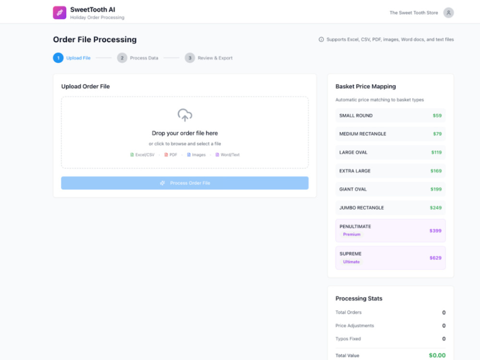Go to step 2 Process Data

[x=138, y=58]
